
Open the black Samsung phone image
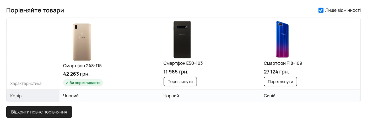click(182, 40)
